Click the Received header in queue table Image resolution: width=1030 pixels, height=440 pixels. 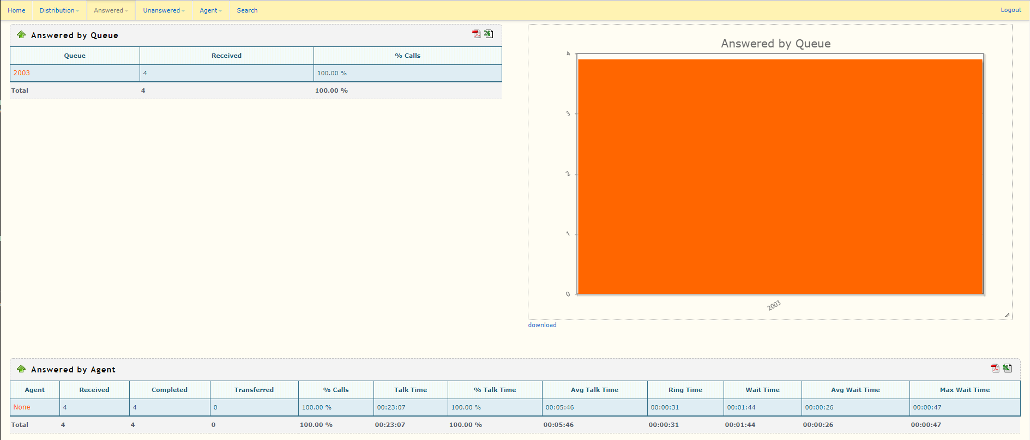click(x=226, y=56)
